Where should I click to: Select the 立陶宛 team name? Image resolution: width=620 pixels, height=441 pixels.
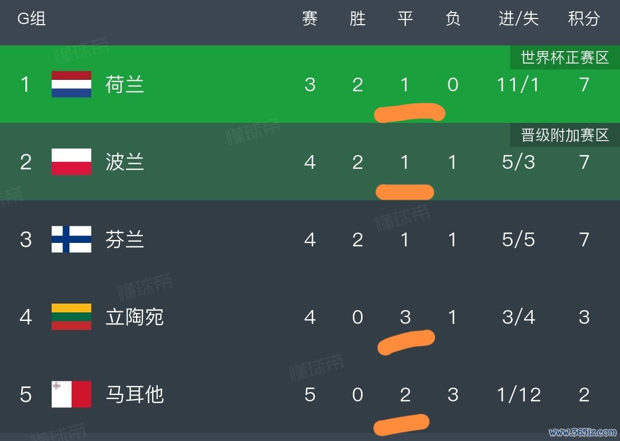pyautogui.click(x=134, y=317)
